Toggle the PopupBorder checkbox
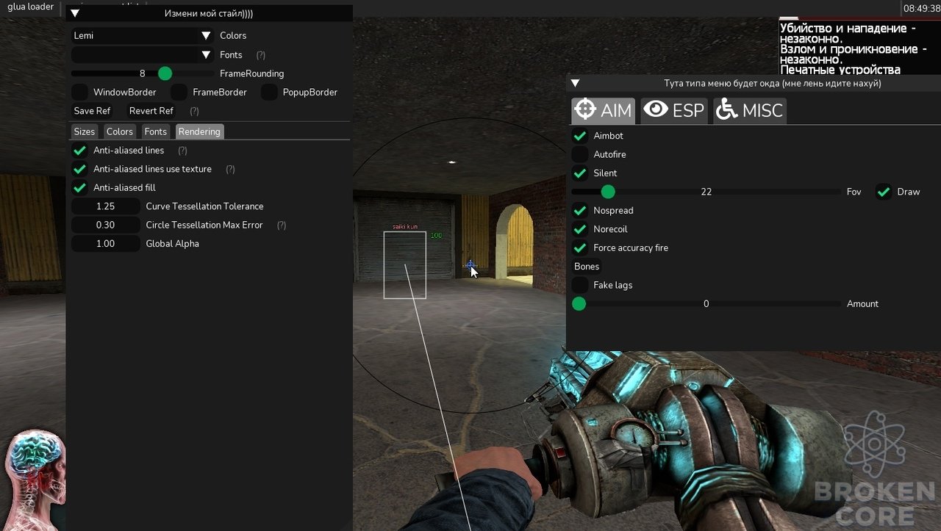 (269, 93)
